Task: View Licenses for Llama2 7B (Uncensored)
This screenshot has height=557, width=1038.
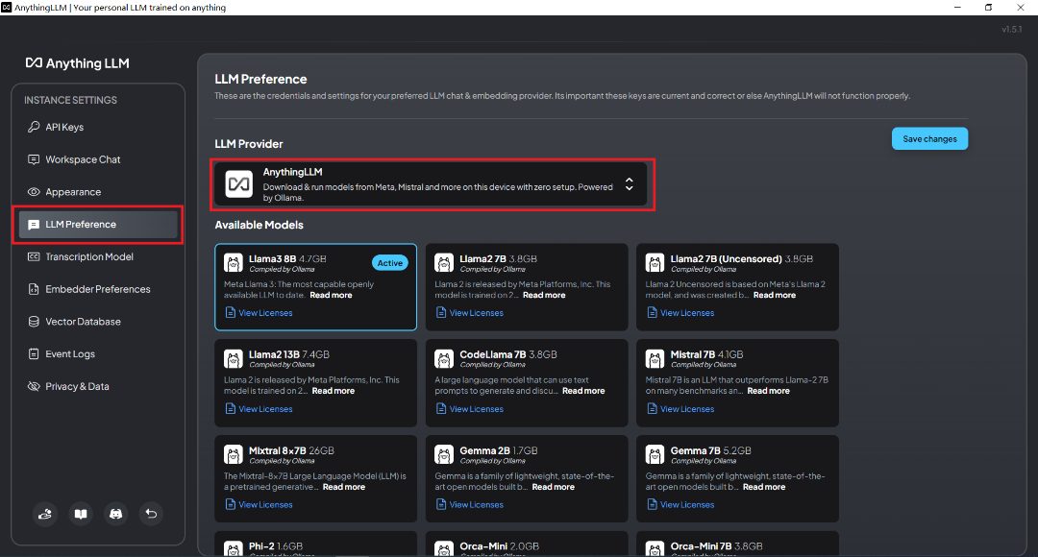Action: point(680,313)
